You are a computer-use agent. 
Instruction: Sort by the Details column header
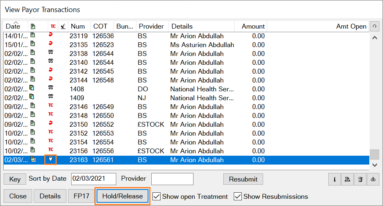click(202, 26)
